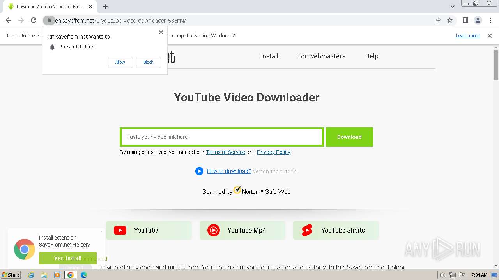Click the green Download button
This screenshot has height=280, width=499.
point(349,137)
